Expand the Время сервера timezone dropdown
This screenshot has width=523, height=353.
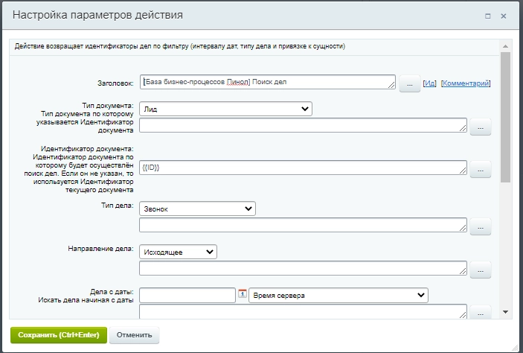[x=338, y=296]
